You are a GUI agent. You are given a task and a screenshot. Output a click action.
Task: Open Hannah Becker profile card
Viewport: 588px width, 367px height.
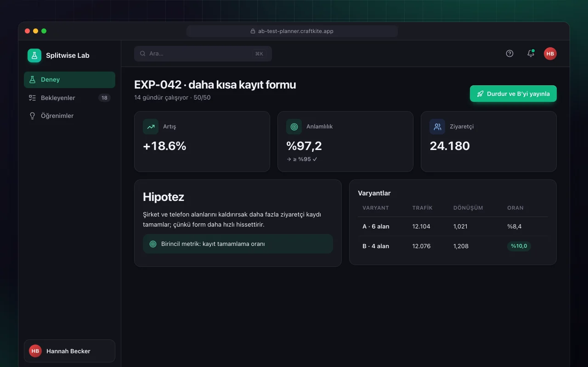tap(69, 351)
